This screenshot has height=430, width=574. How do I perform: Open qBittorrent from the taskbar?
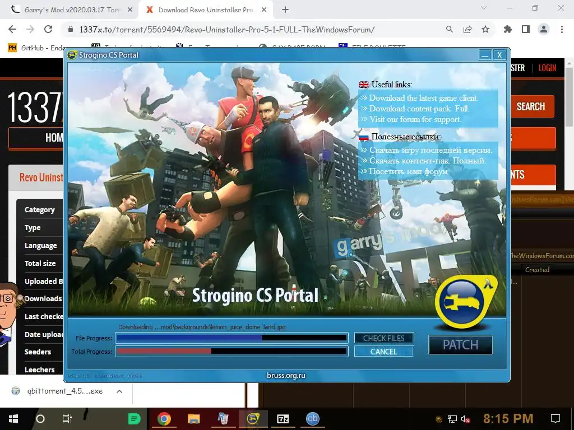pyautogui.click(x=312, y=419)
